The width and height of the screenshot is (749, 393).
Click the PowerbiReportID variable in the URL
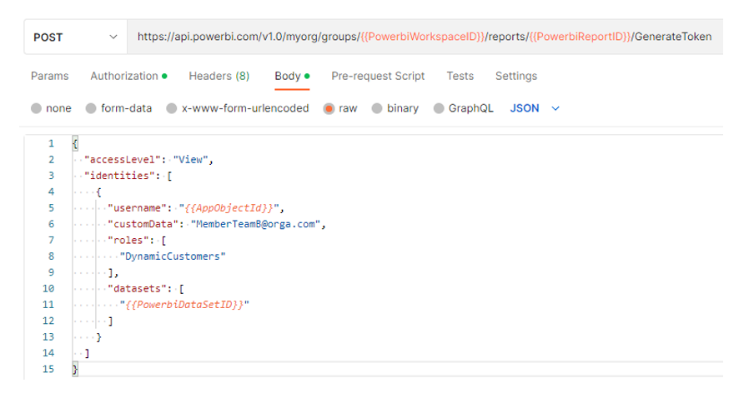(x=580, y=37)
